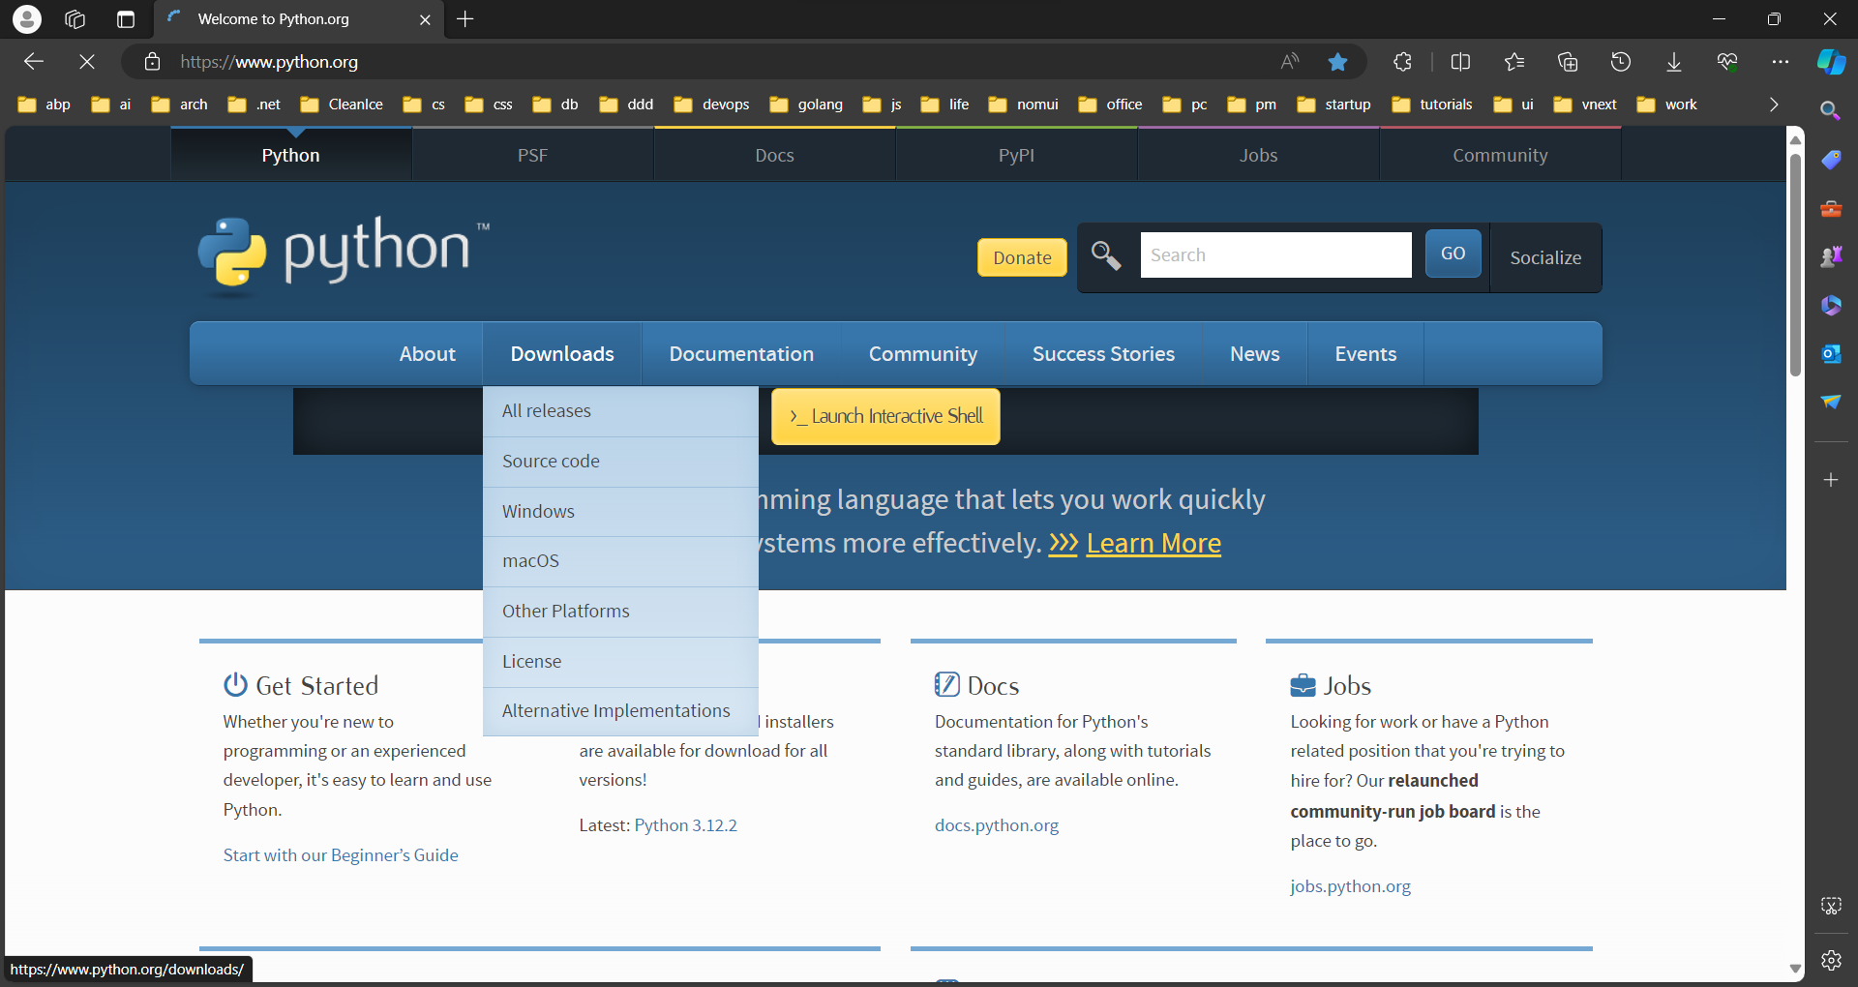Click the python.org Search input field
The height and width of the screenshot is (987, 1858).
point(1275,254)
